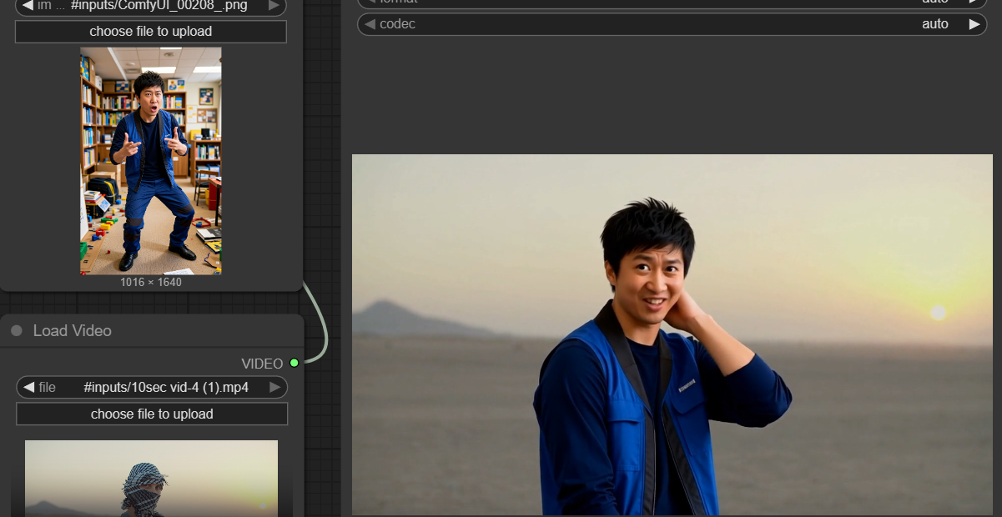1002x517 pixels.
Task: Open the codec auto value dropdown
Action: click(x=934, y=24)
